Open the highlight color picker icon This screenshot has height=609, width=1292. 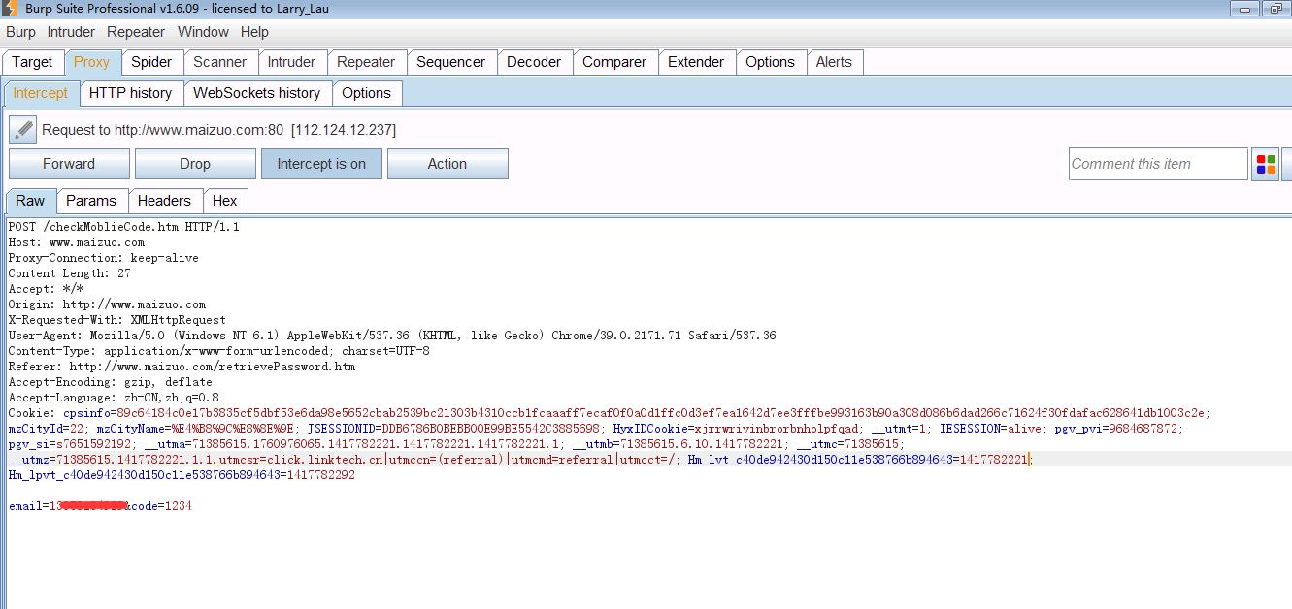[1266, 164]
